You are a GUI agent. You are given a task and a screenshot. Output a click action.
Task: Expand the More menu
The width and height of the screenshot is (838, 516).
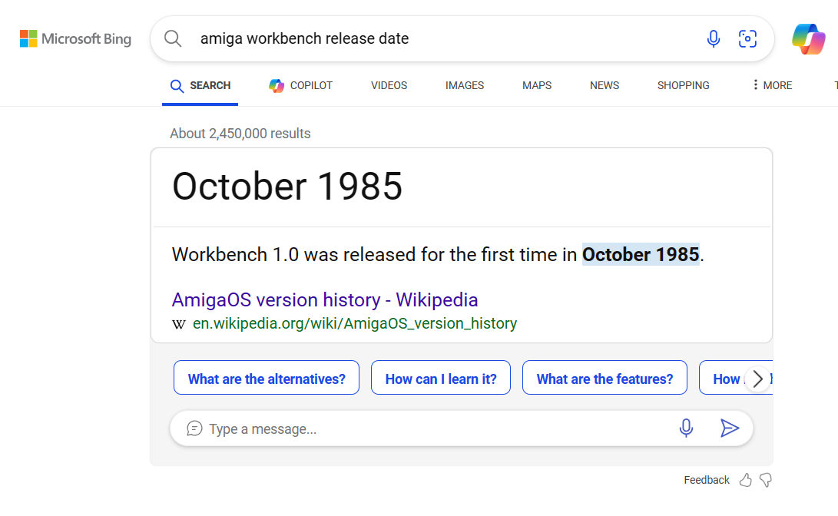click(x=772, y=85)
